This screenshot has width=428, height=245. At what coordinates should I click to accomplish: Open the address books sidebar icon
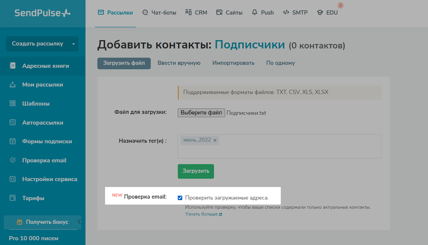point(13,66)
